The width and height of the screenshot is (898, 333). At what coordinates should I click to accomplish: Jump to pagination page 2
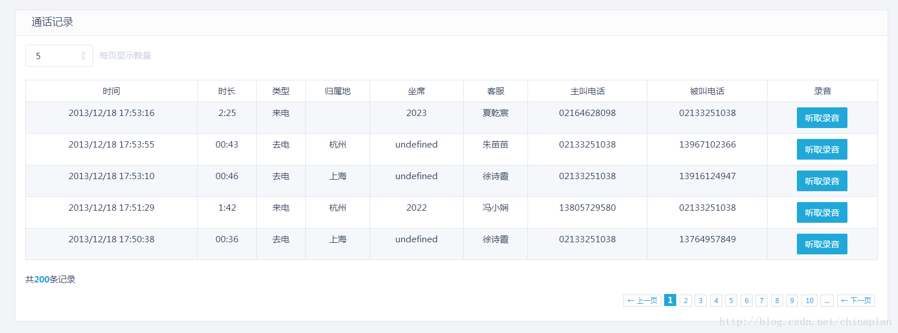click(x=685, y=300)
